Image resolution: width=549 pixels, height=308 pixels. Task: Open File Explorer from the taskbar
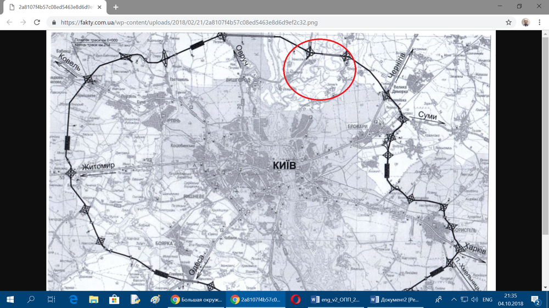coord(93,299)
